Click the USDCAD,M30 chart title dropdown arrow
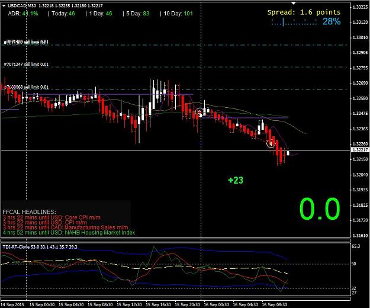The image size is (370, 308). coord(4,6)
